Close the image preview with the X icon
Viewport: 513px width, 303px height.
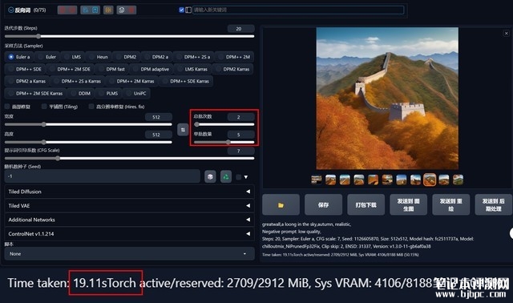click(x=506, y=33)
